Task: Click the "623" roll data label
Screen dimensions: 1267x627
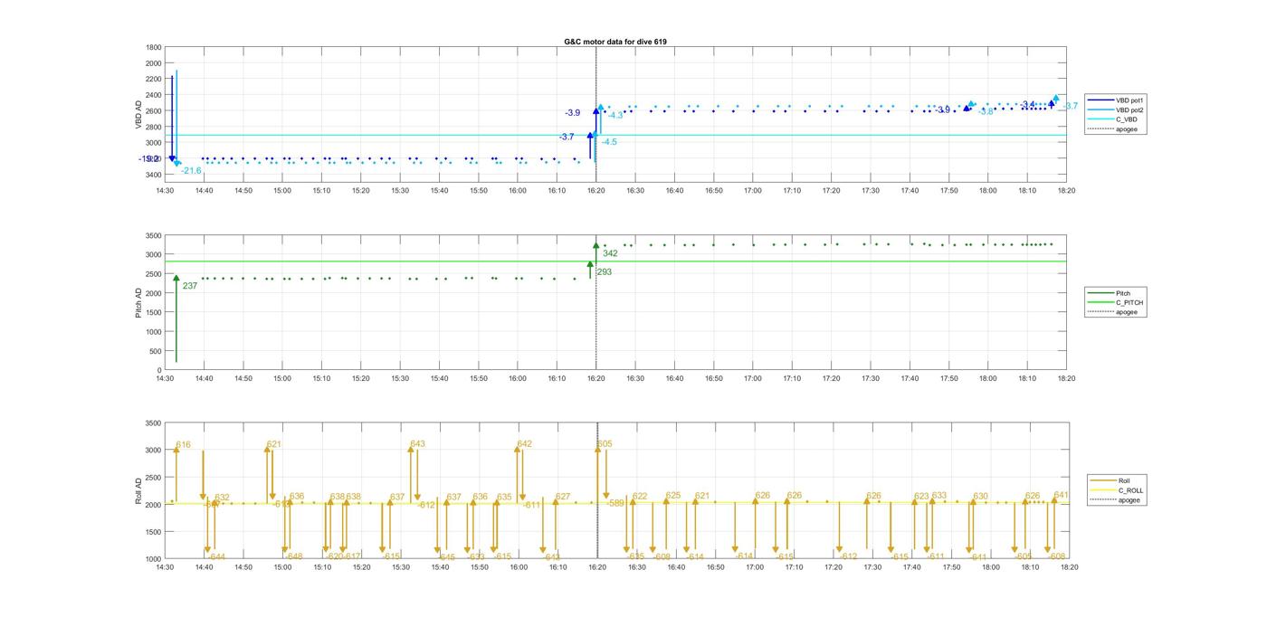Action: [x=921, y=496]
